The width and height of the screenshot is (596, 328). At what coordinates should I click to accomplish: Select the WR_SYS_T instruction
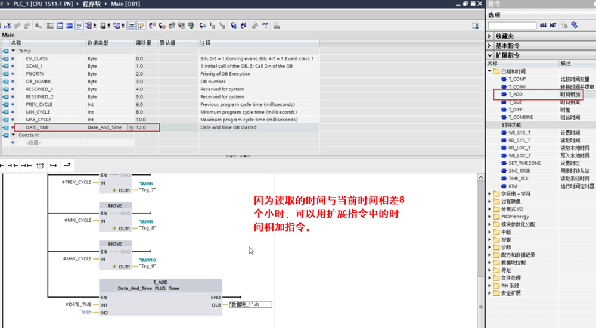coord(519,133)
